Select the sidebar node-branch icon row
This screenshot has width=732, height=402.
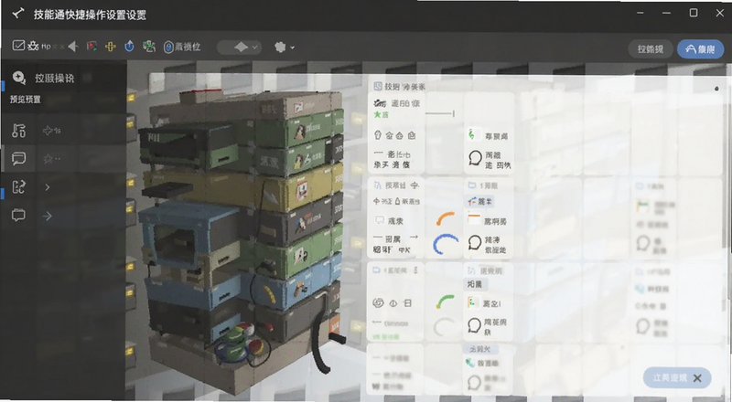[x=18, y=131]
